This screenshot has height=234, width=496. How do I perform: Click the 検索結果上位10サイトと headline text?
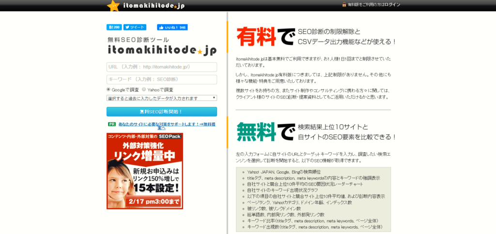[x=333, y=127]
